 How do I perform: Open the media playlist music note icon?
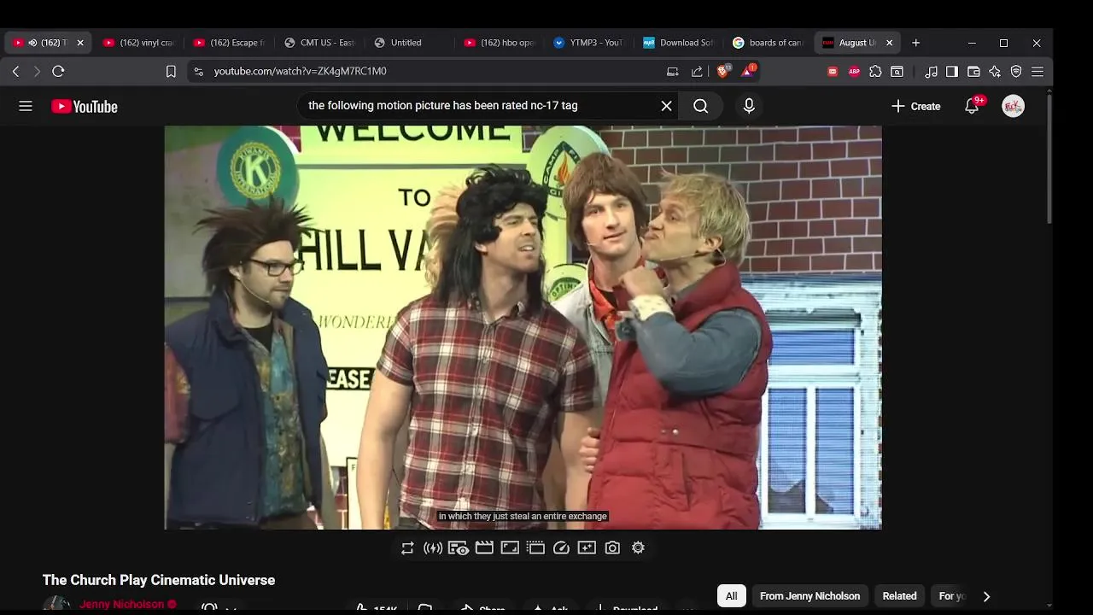932,72
